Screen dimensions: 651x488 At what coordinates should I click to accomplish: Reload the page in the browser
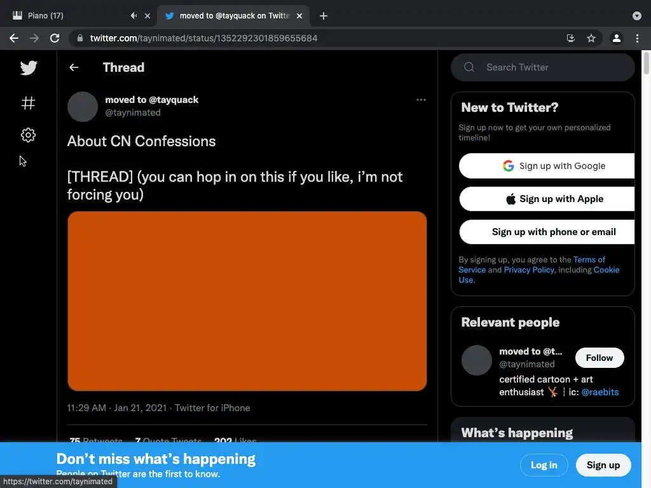[x=55, y=38]
